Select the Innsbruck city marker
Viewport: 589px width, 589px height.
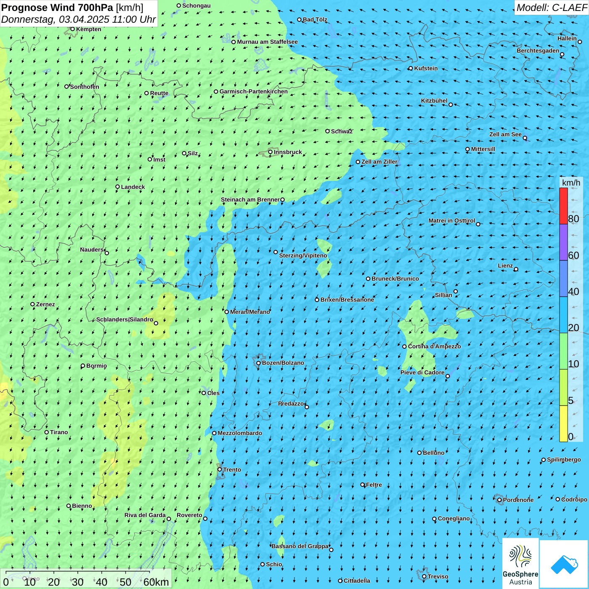[x=271, y=152]
